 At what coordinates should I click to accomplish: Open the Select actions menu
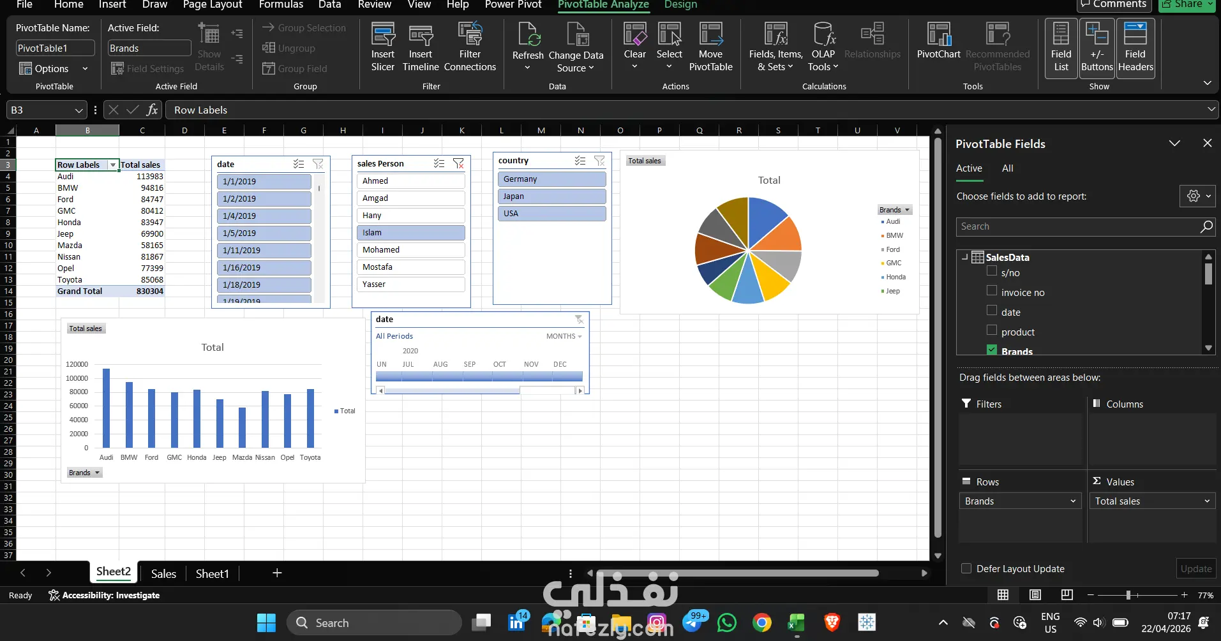[x=669, y=47]
